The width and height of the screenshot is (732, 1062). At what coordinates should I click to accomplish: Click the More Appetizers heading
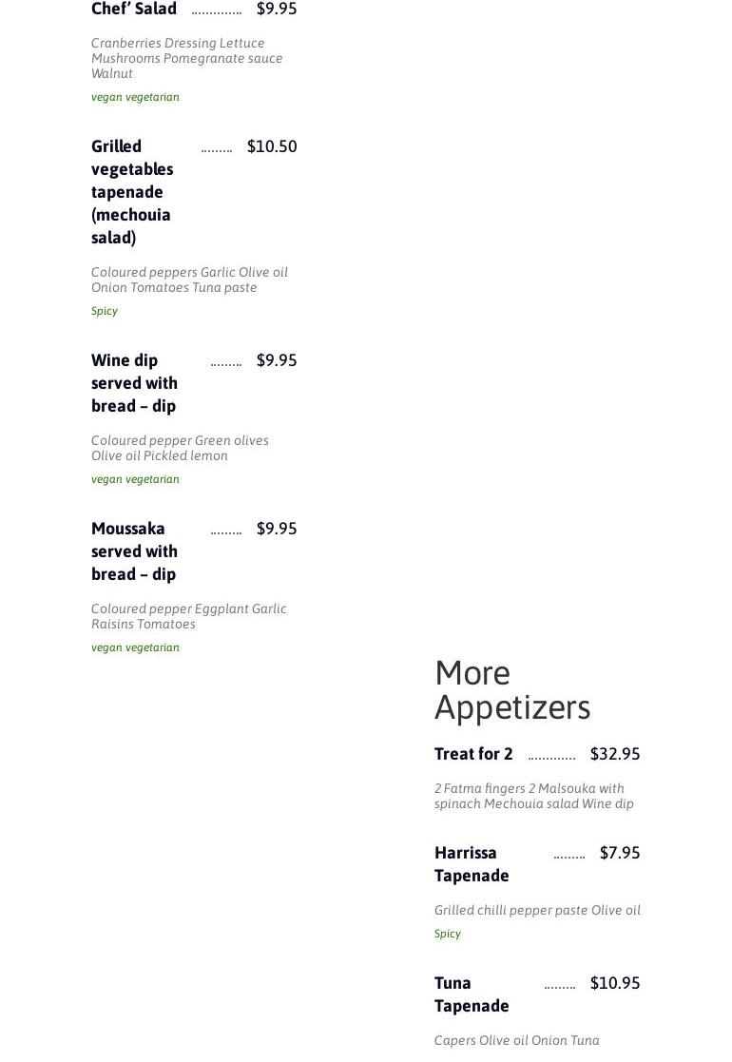click(512, 690)
